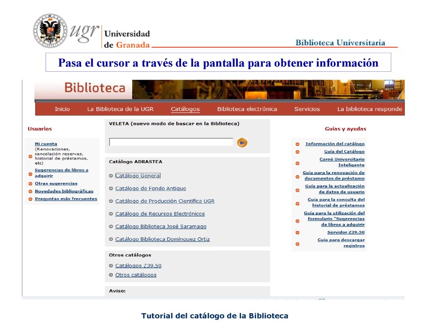
Task: Click in the VELETA search text box
Action: pos(171,142)
